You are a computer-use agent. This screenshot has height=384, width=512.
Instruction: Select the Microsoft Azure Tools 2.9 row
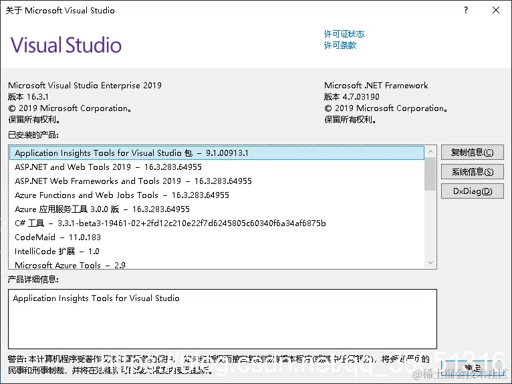217,264
